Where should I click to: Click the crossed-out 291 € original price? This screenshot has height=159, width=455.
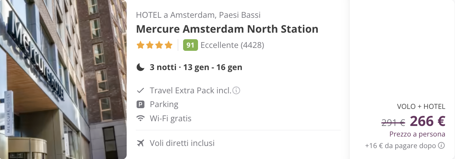click(393, 123)
